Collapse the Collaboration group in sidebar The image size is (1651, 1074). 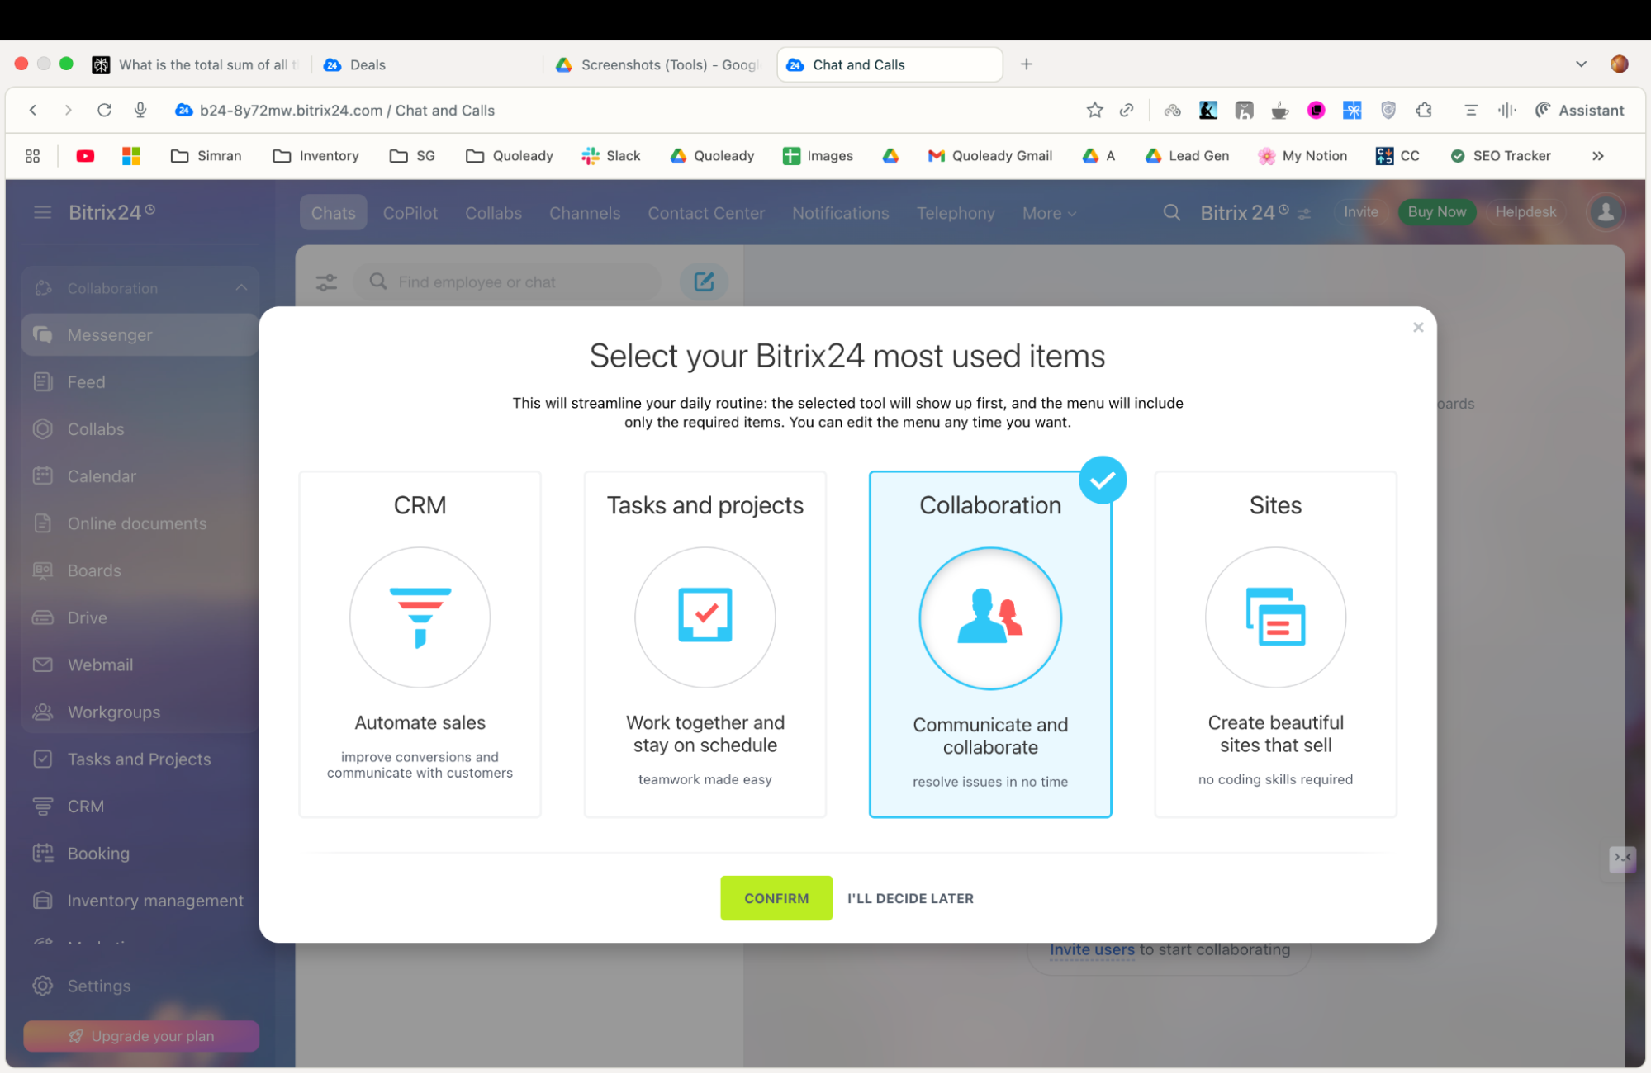pos(240,287)
